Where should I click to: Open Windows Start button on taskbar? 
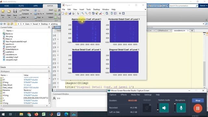coord(3,114)
